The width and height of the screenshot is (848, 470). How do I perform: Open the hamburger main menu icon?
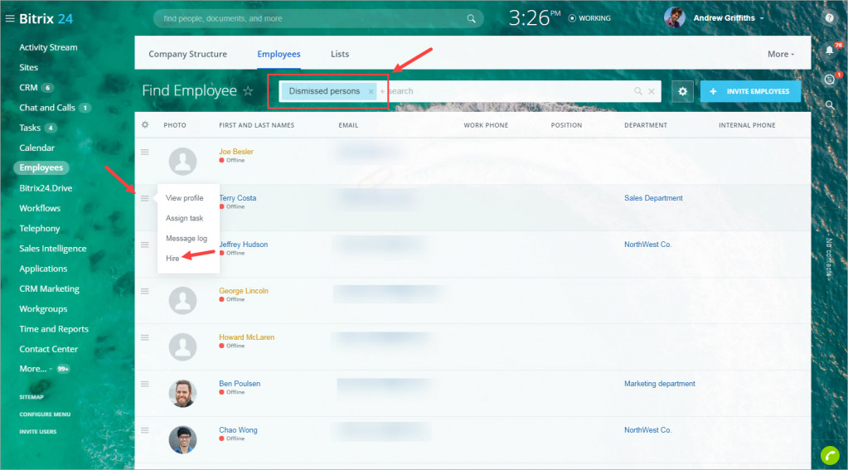pyautogui.click(x=10, y=18)
